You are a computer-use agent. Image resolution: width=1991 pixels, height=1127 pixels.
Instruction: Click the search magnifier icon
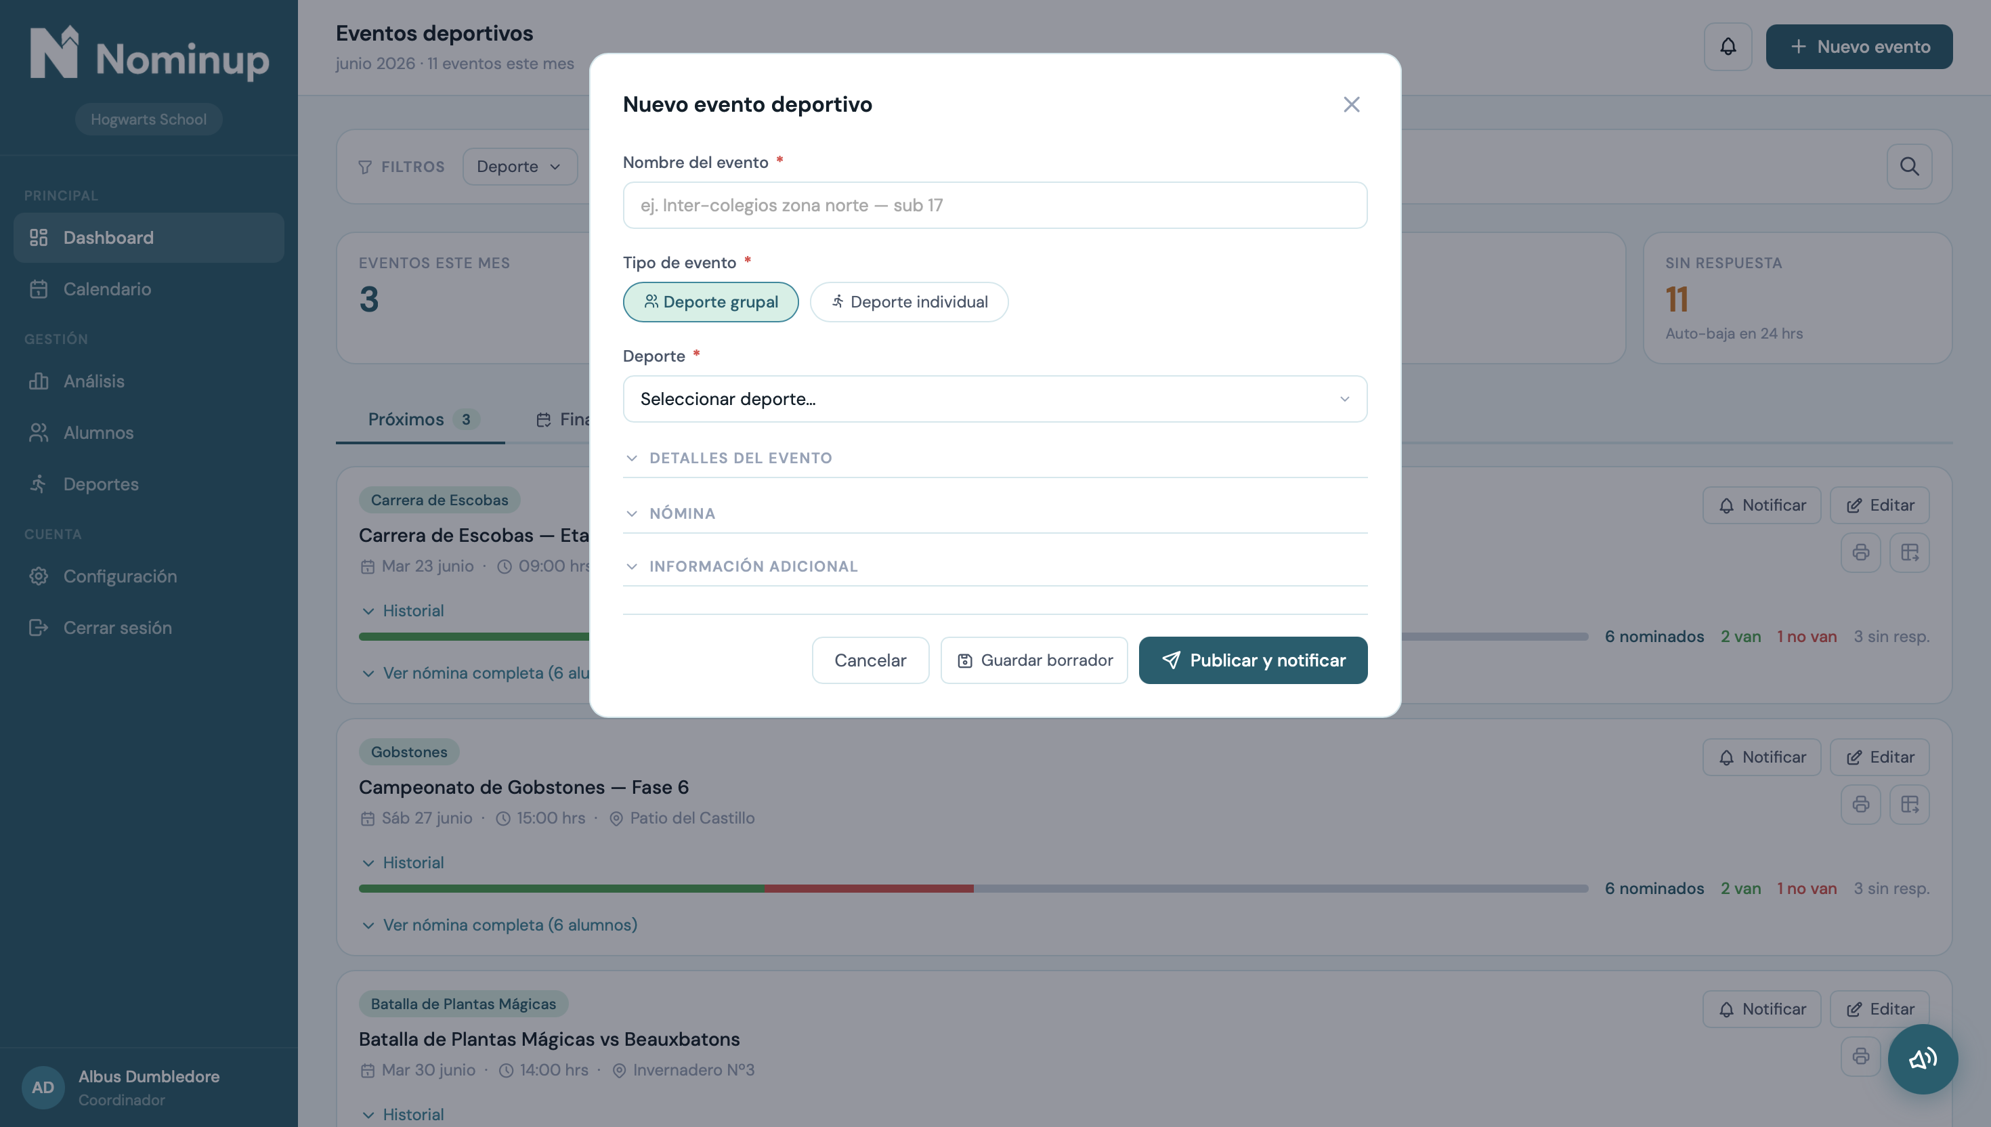[x=1909, y=167]
